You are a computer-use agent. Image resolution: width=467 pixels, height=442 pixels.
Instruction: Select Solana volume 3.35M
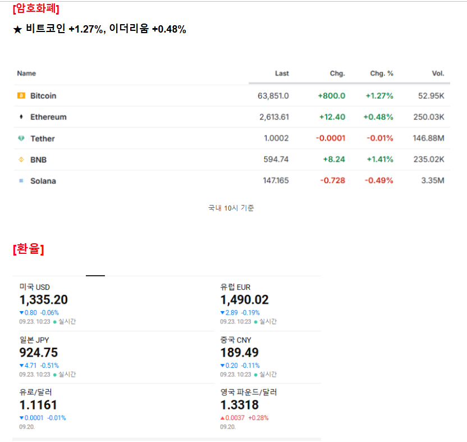coord(433,180)
